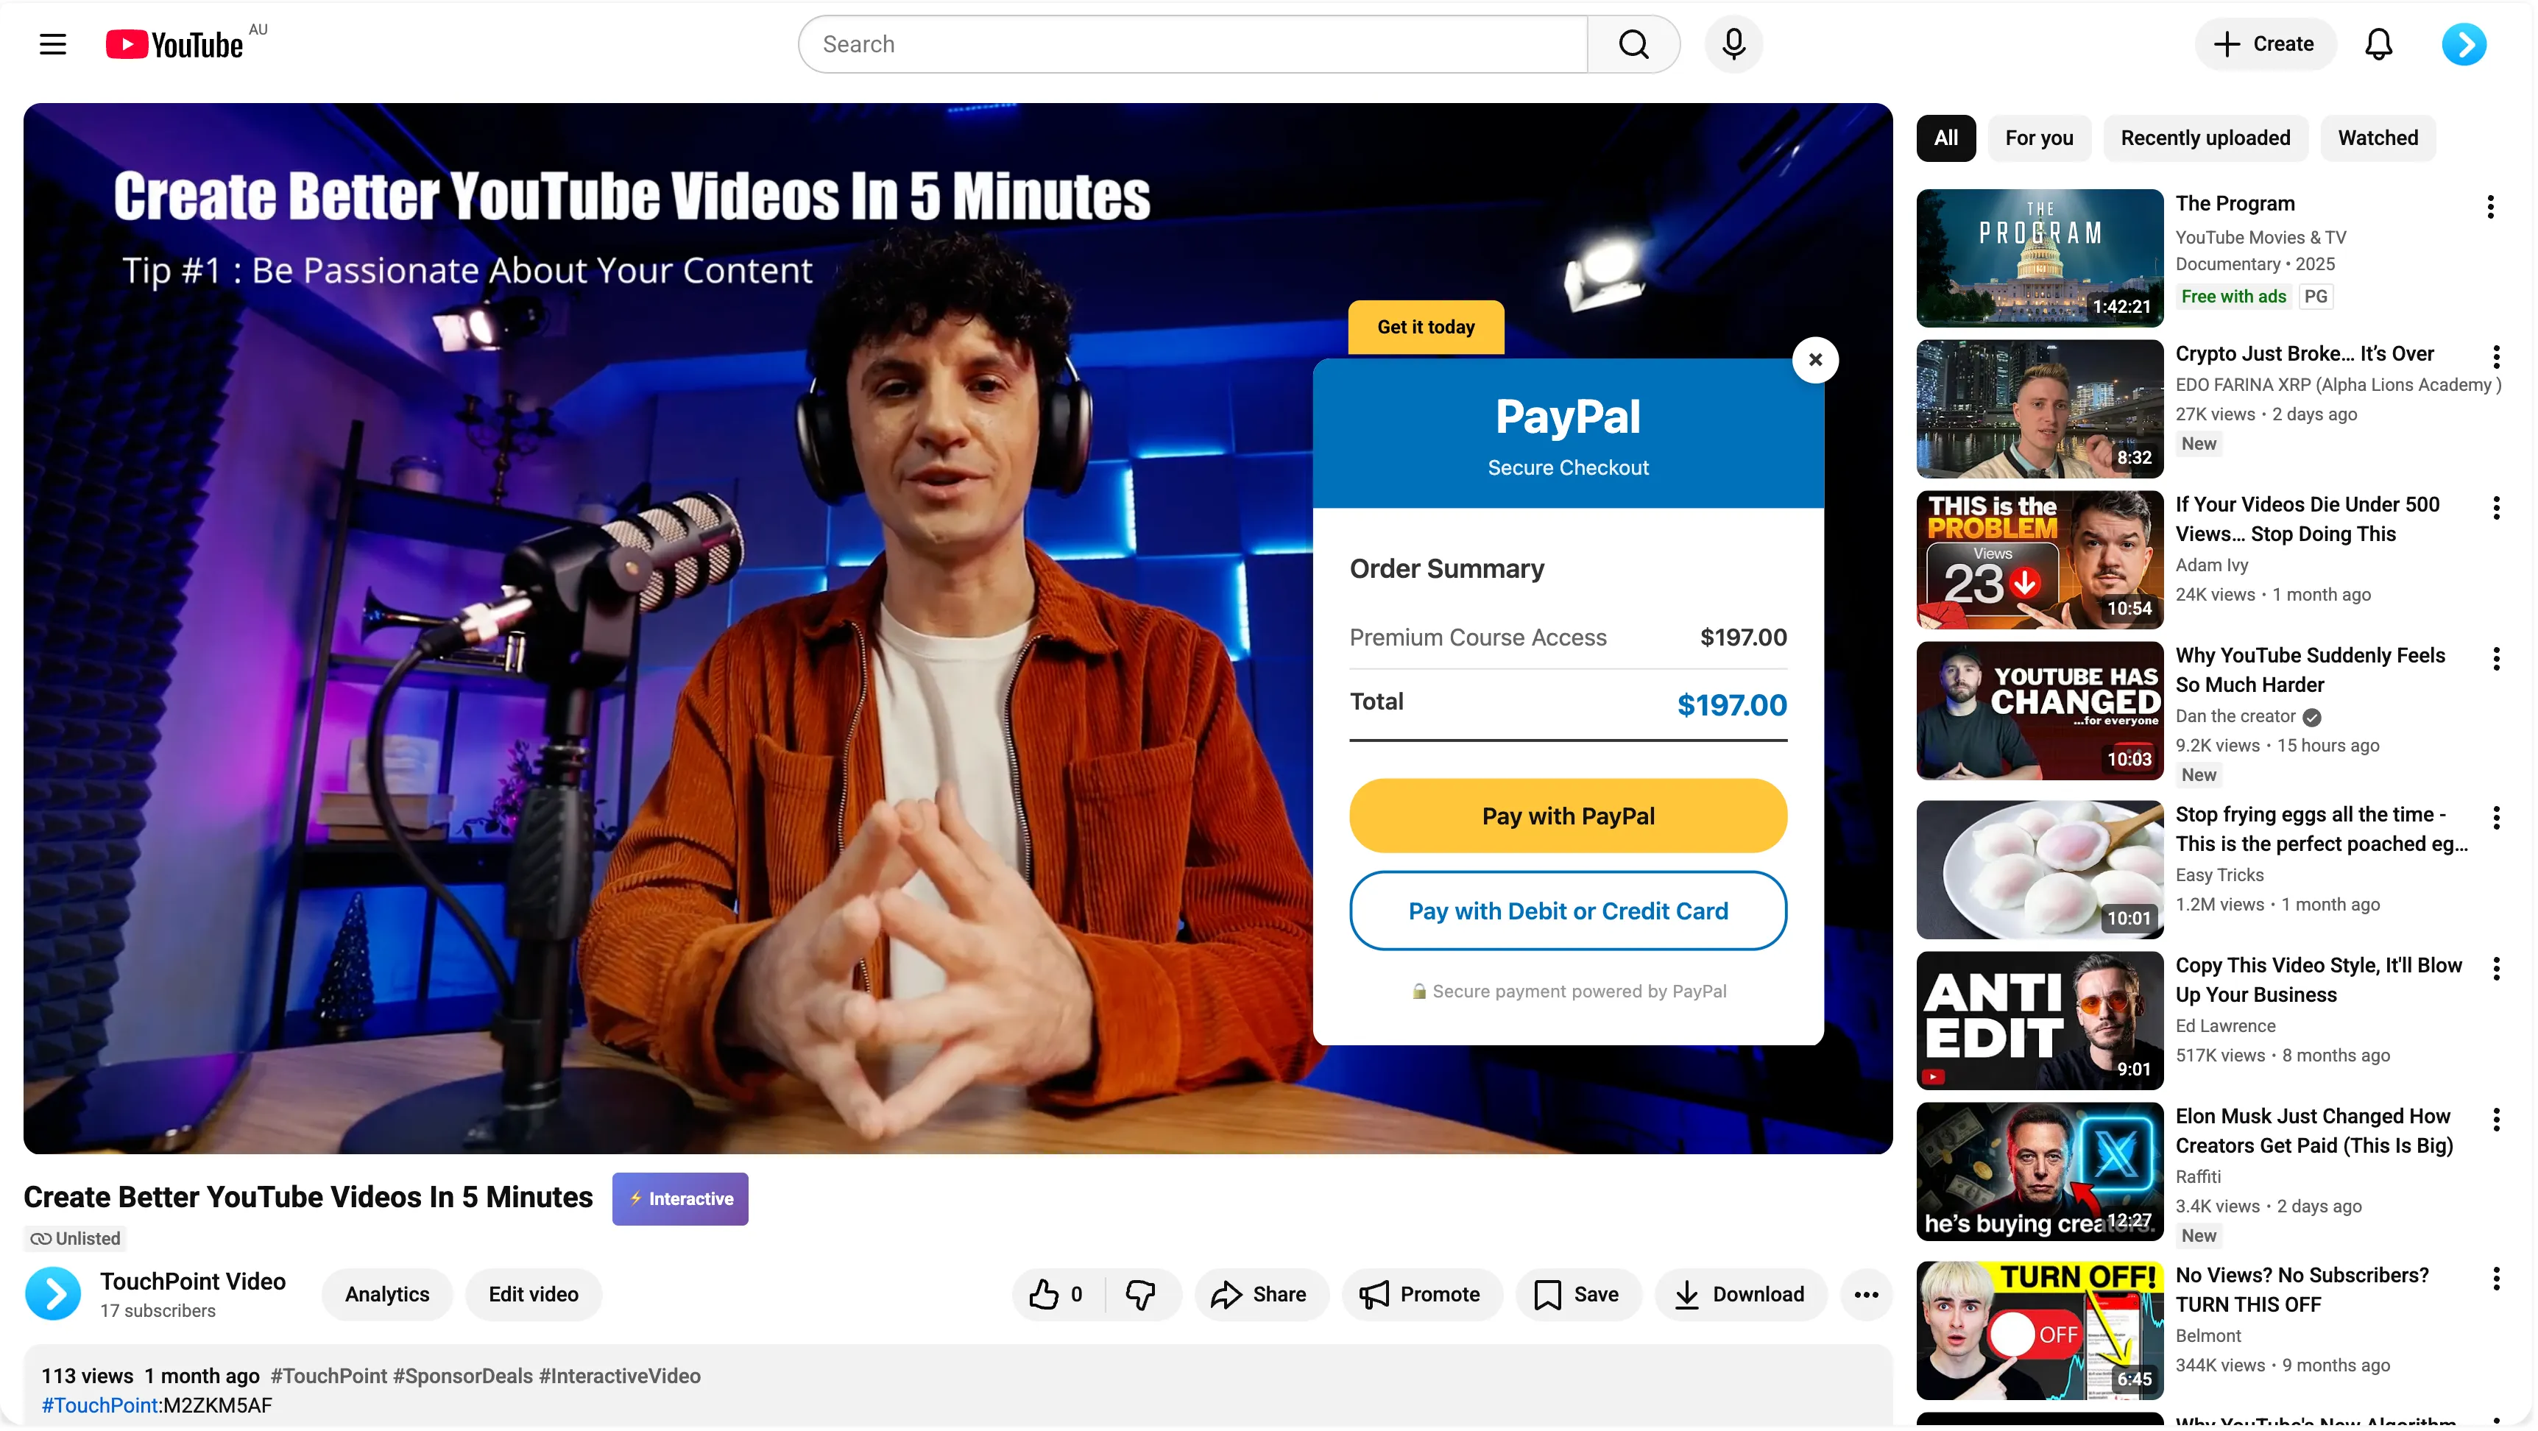2538x1431 pixels.
Task: Dislike the video with thumbs down
Action: 1140,1294
